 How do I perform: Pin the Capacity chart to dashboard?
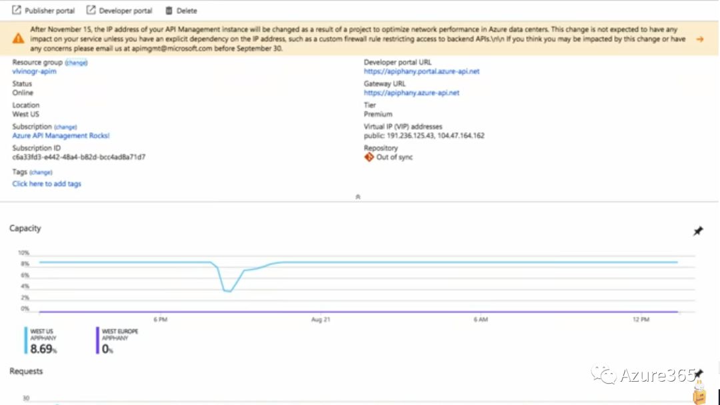point(697,231)
